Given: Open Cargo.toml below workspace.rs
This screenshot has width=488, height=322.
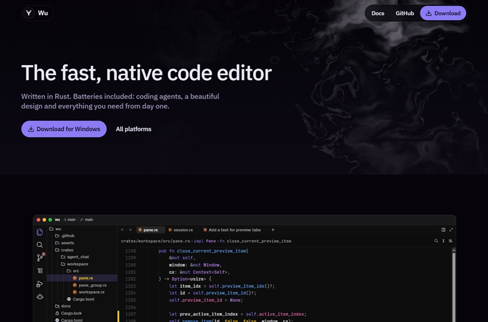Looking at the screenshot, I should (81, 299).
